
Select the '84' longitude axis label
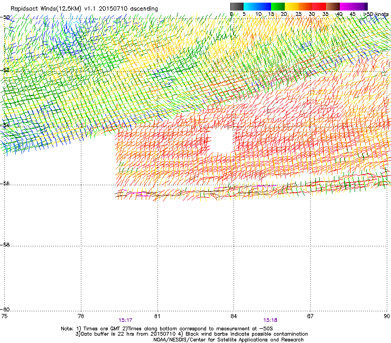(234, 316)
